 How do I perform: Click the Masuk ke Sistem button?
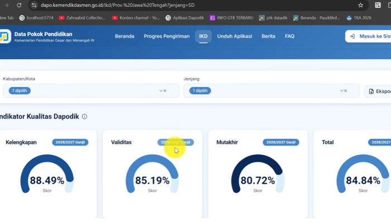tap(368, 36)
